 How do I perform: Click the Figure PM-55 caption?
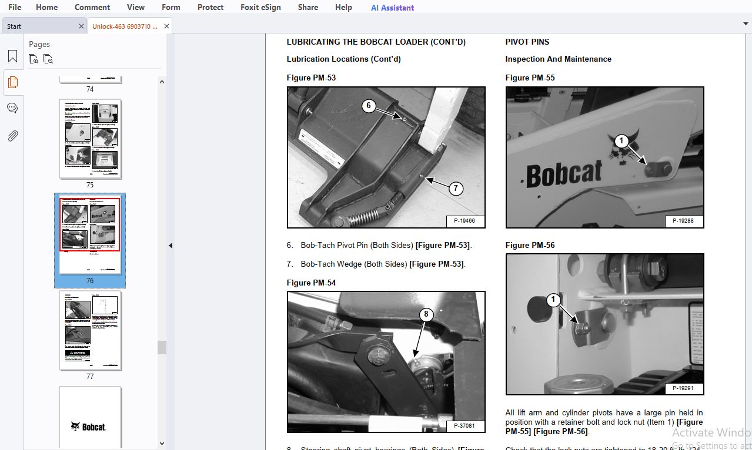click(530, 78)
